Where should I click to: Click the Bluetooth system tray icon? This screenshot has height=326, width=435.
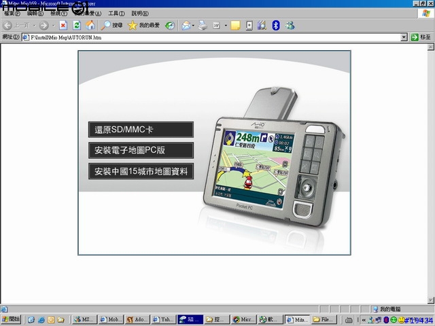pyautogui.click(x=386, y=320)
